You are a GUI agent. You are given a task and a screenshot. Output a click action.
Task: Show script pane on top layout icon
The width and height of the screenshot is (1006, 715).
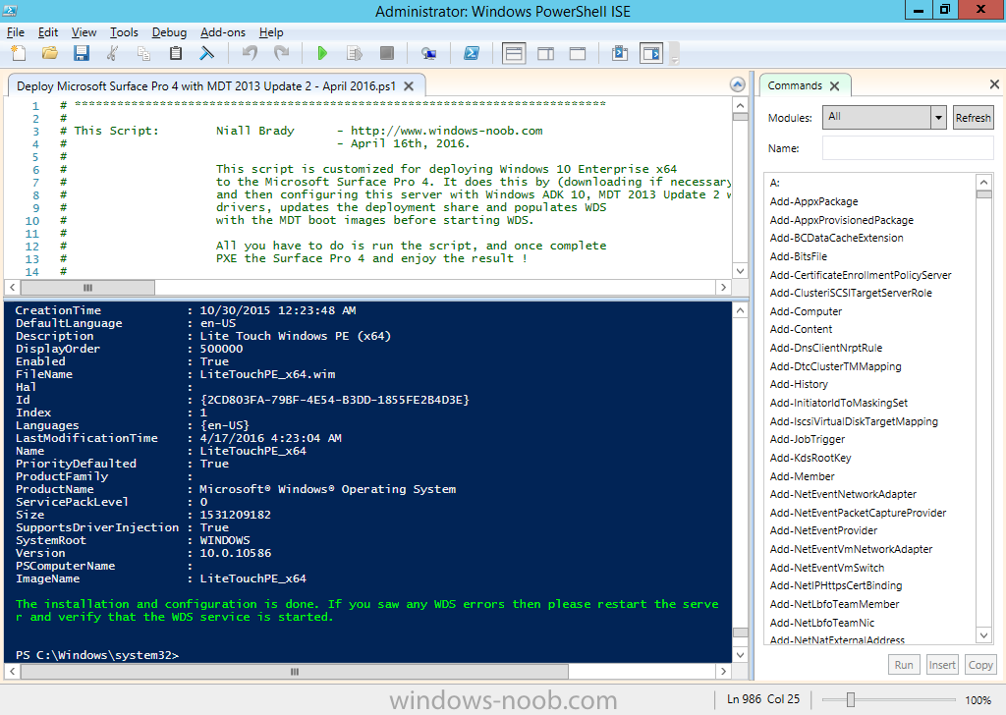pos(514,53)
